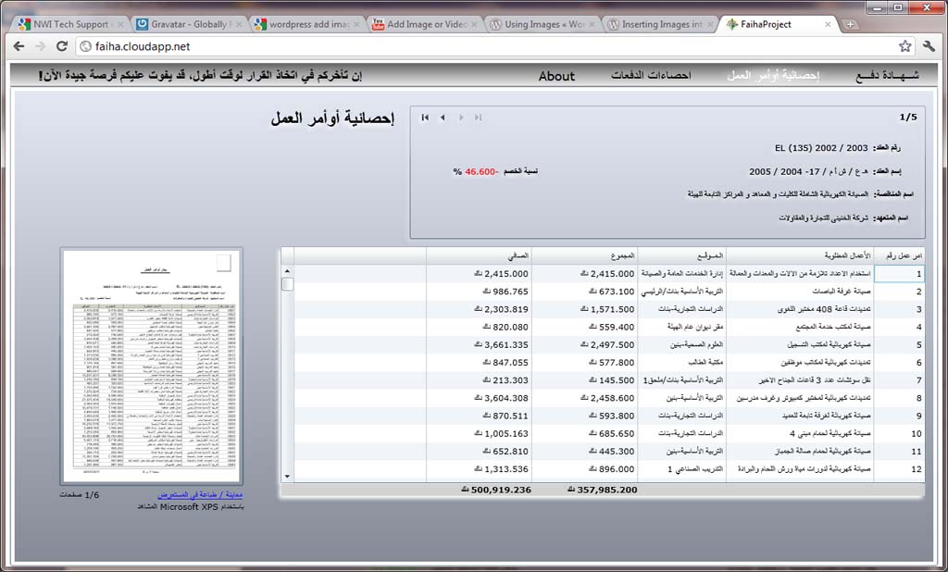The image size is (948, 572).
Task: Go to first record in pager
Action: [x=425, y=118]
